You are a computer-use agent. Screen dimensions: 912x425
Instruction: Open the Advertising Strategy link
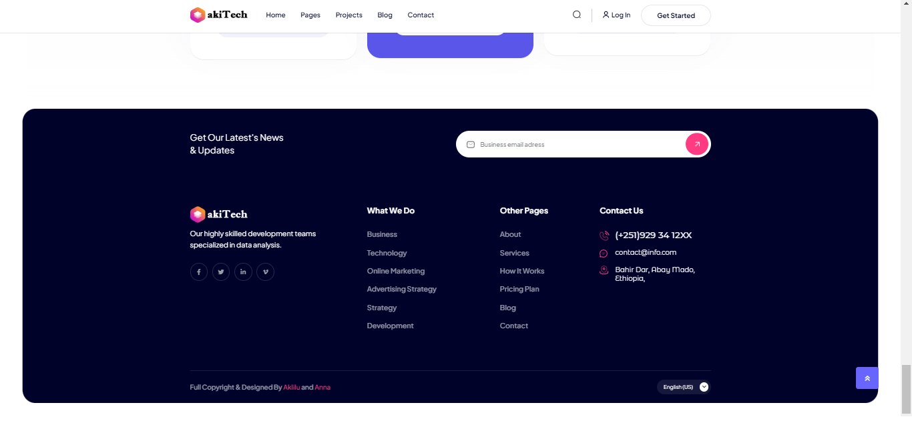click(402, 289)
